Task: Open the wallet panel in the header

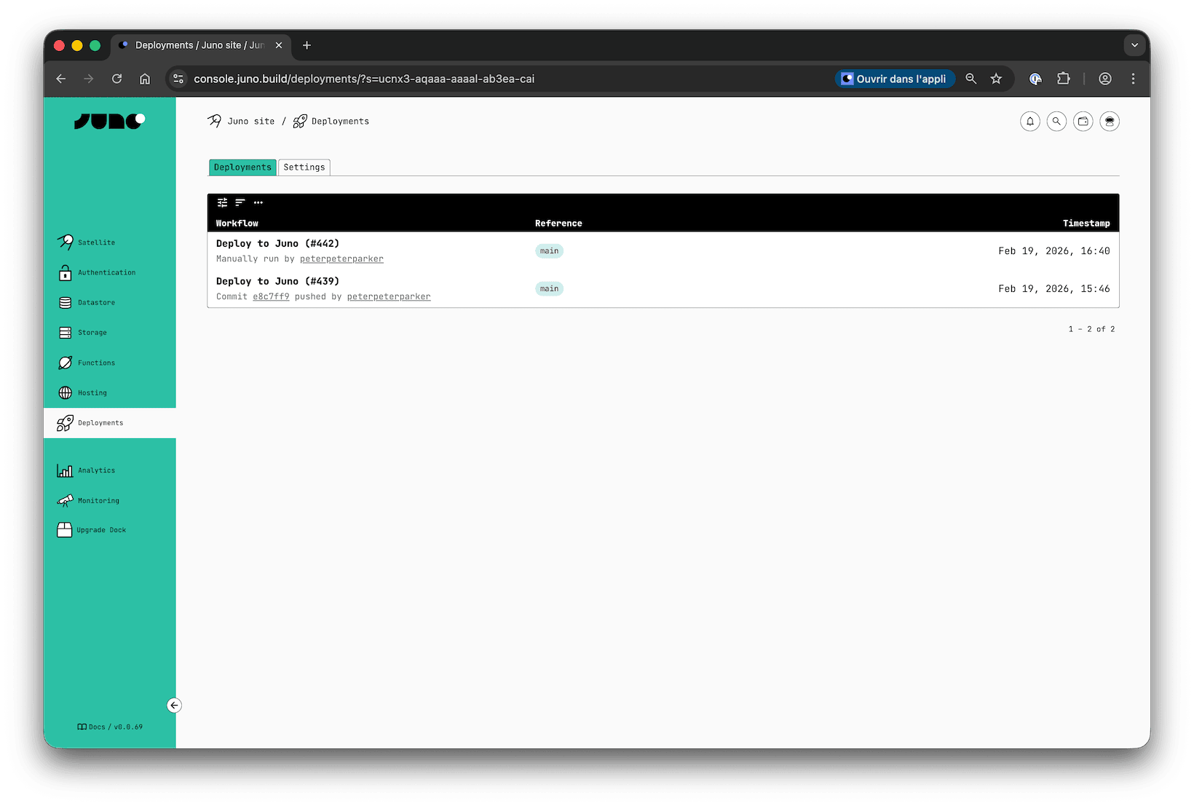Action: point(1083,121)
